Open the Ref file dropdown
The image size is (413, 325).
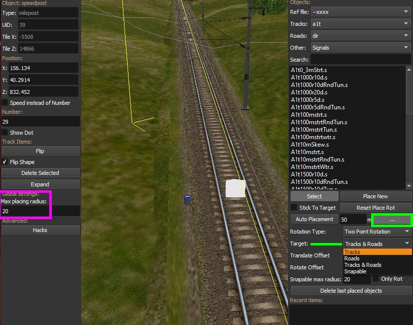tap(360, 12)
